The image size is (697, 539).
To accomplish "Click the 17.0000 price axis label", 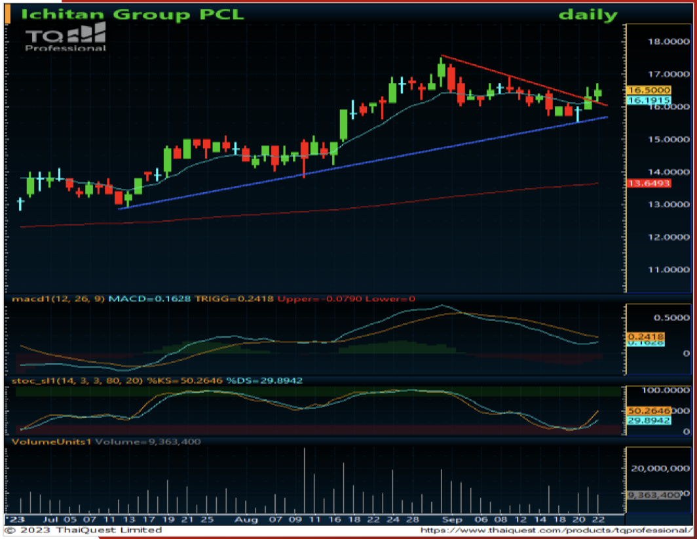I will tap(669, 74).
